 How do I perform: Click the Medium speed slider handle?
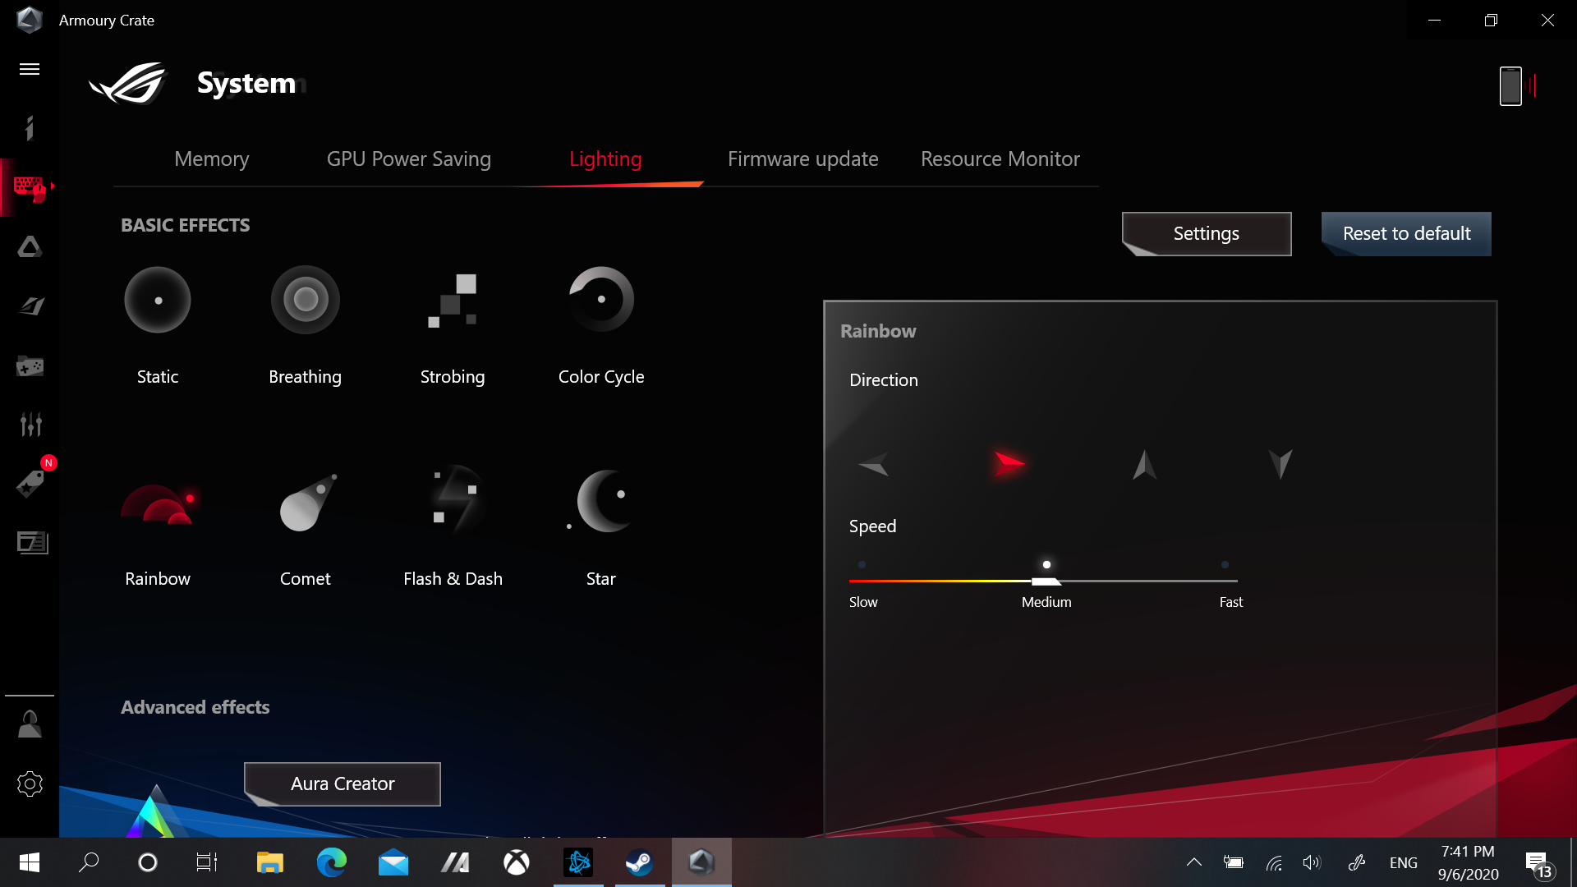1046,580
